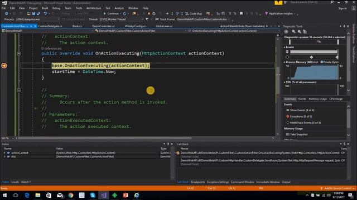This screenshot has height=200, width=357.
Task: Click the breakpoint marker in the editor margin
Action: (4, 66)
